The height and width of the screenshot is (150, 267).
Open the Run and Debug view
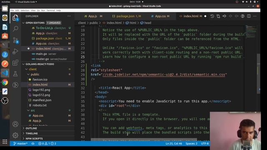(15, 51)
